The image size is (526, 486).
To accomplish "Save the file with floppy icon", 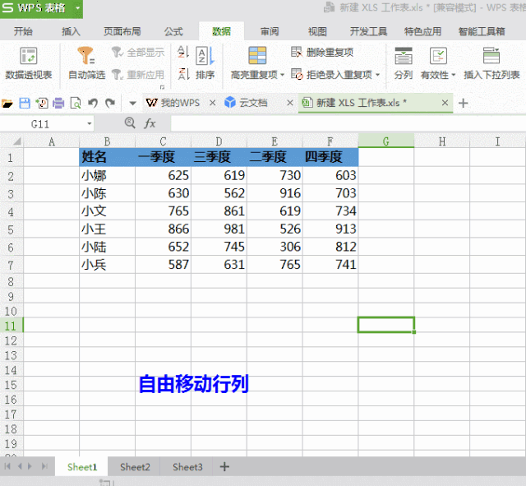I will pyautogui.click(x=25, y=103).
